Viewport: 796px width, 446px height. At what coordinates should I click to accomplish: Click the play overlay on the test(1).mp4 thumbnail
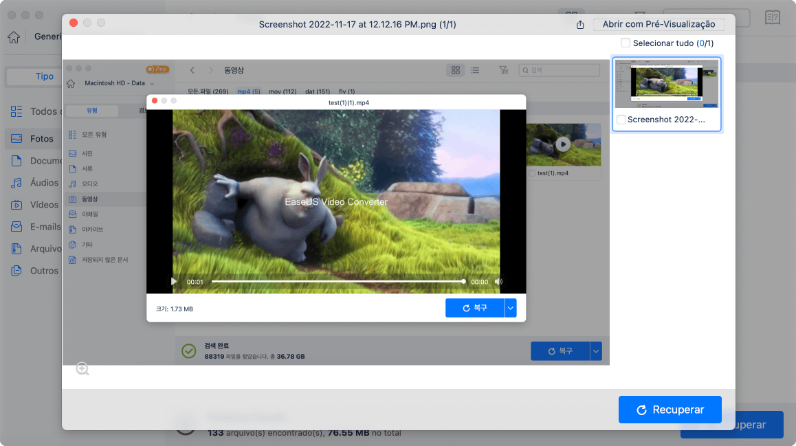[562, 144]
